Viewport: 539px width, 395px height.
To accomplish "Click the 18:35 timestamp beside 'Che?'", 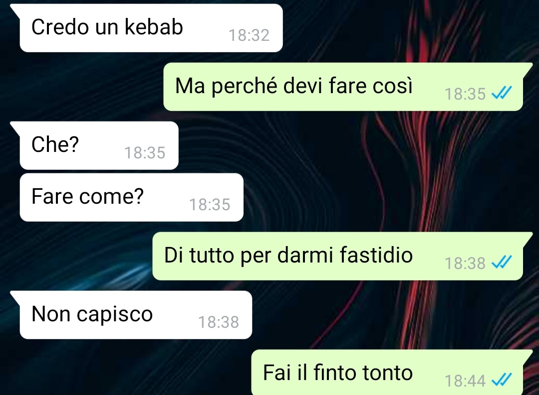I will 145,153.
